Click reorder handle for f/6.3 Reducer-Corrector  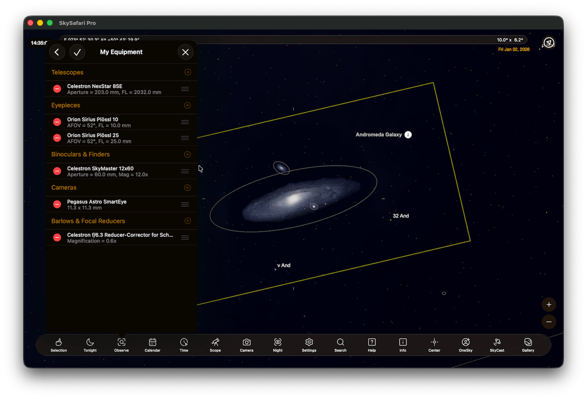[x=185, y=237]
